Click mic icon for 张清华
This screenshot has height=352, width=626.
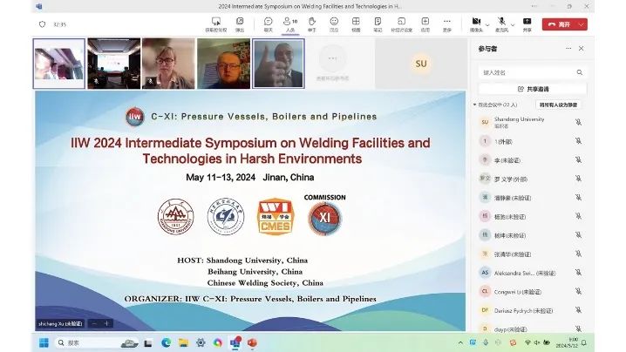tap(578, 254)
